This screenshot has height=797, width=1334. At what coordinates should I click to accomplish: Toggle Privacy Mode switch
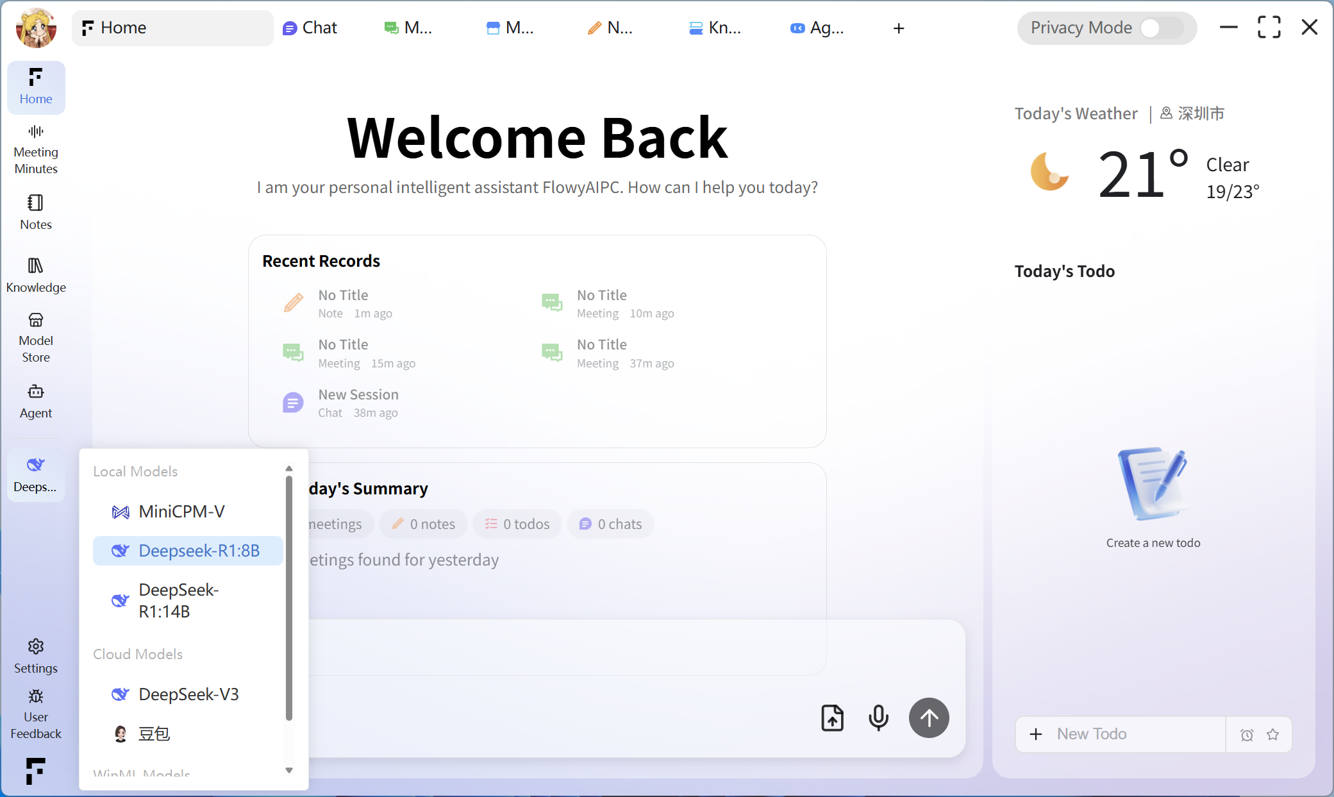(x=1161, y=28)
